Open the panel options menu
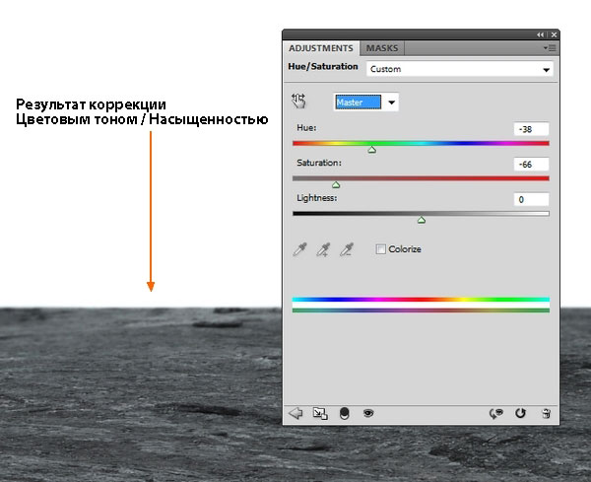Screen dimensions: 591x482 (x=550, y=48)
